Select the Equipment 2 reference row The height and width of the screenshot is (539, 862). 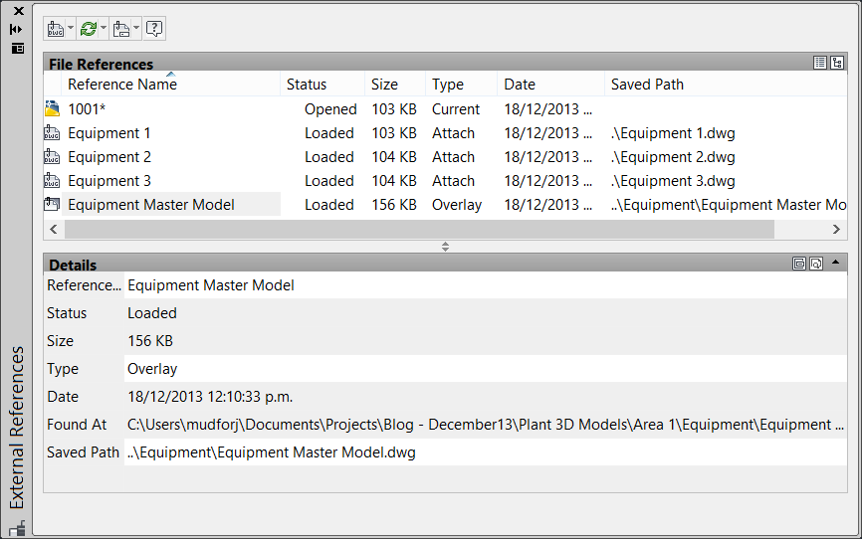point(445,157)
